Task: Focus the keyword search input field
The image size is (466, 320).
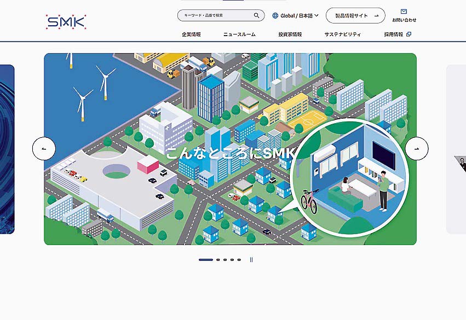Action: 221,15
